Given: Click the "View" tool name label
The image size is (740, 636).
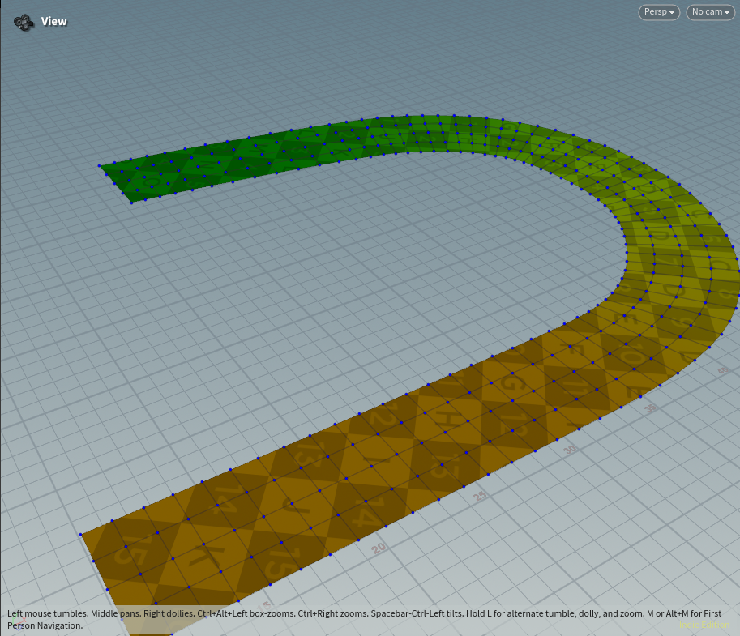Looking at the screenshot, I should (x=54, y=22).
